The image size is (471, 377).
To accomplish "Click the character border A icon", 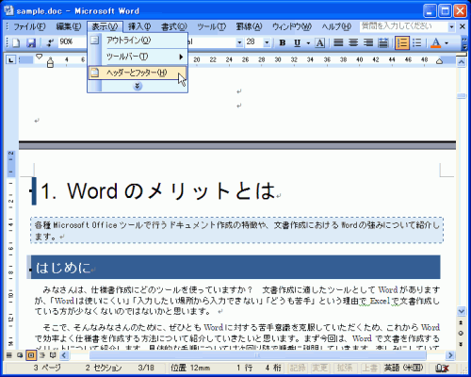I will (319, 42).
